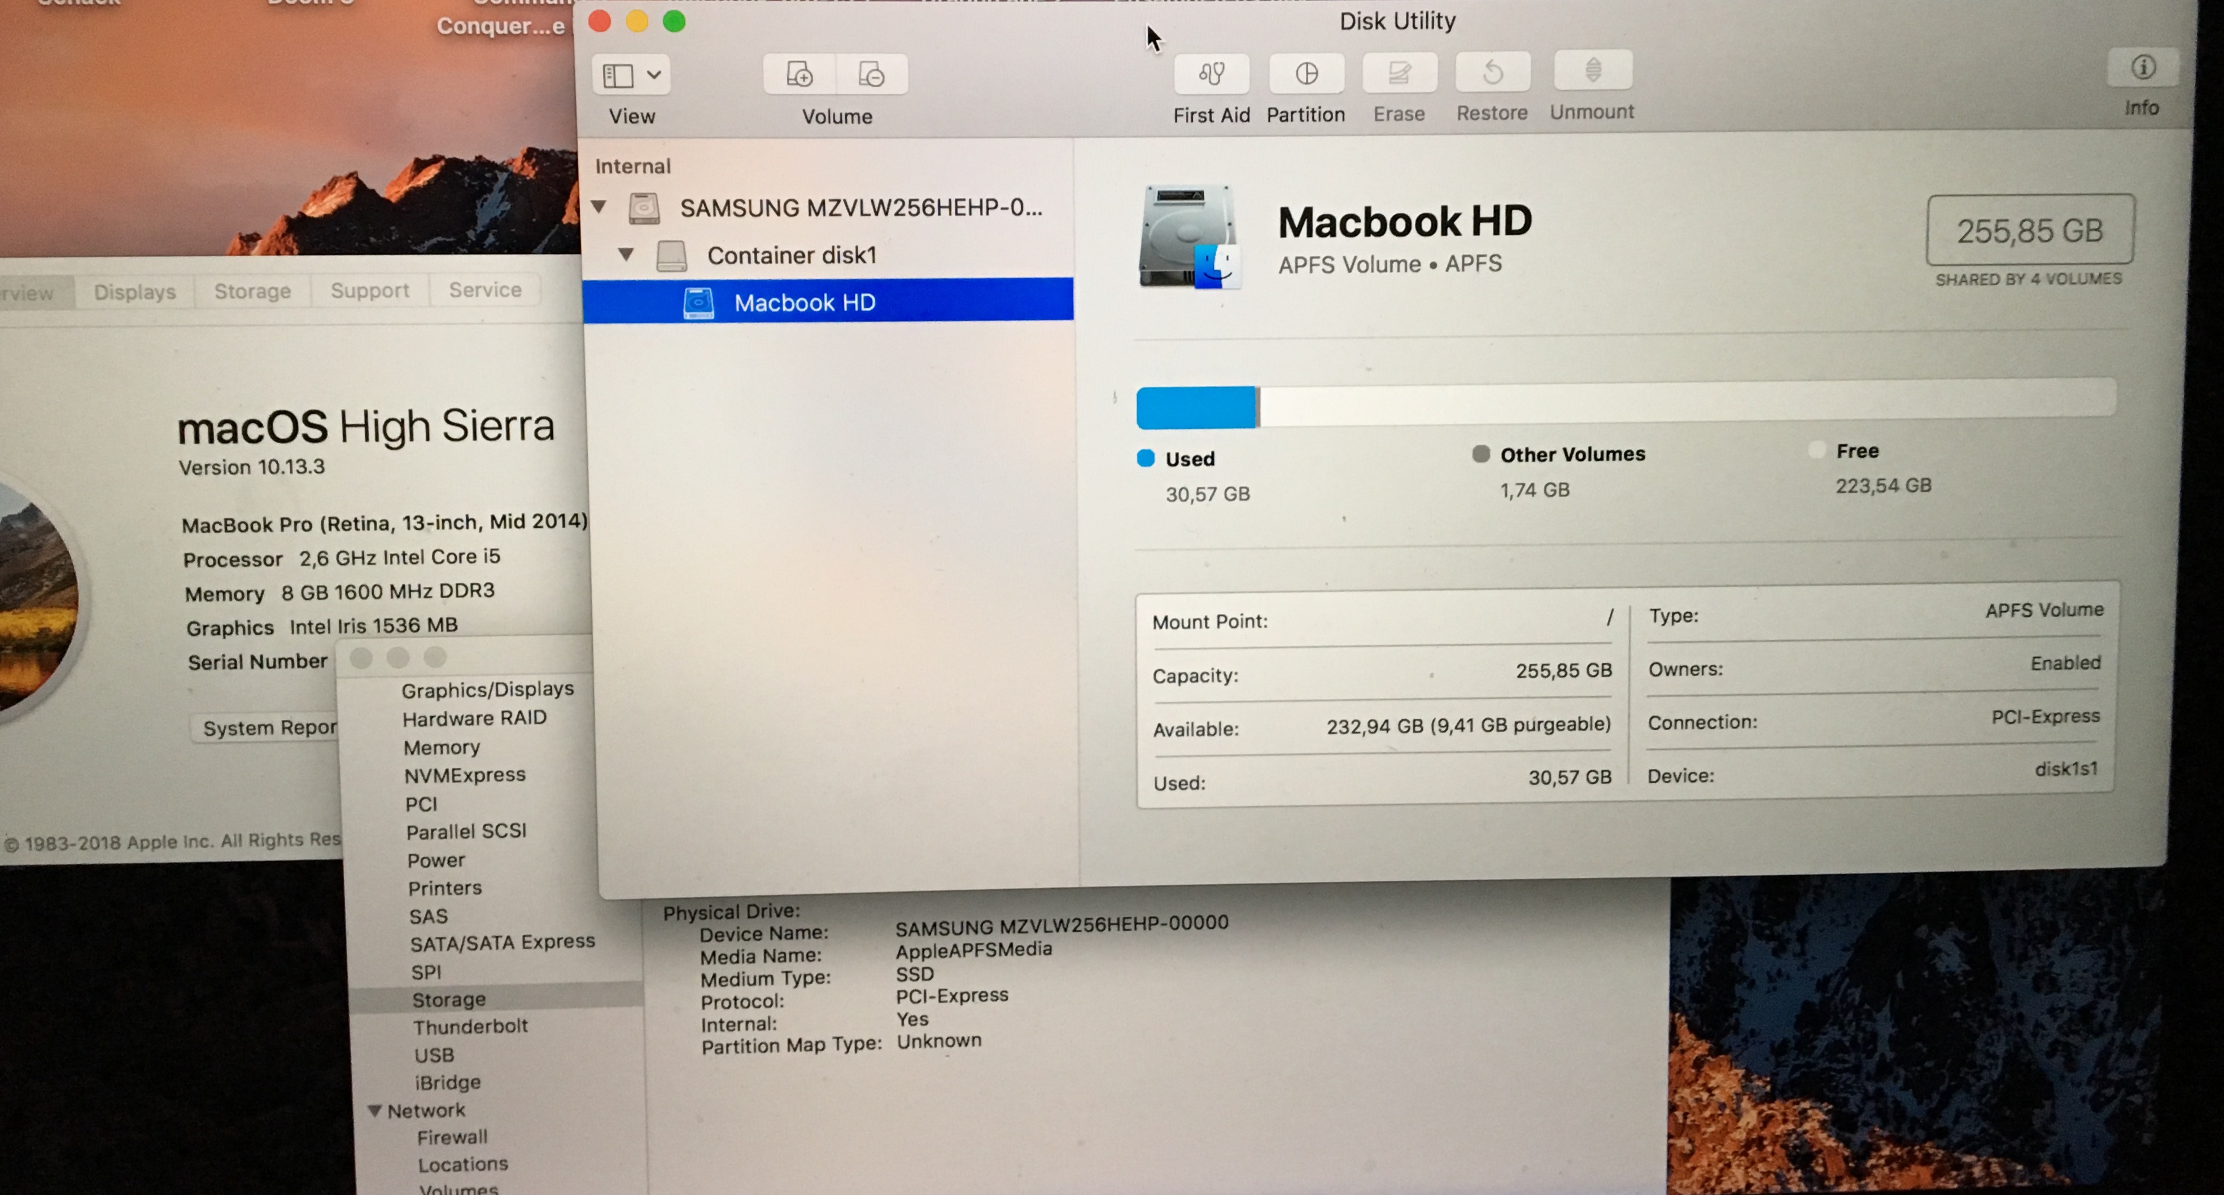The image size is (2224, 1195).
Task: Switch to the Storage tab
Action: 252,291
